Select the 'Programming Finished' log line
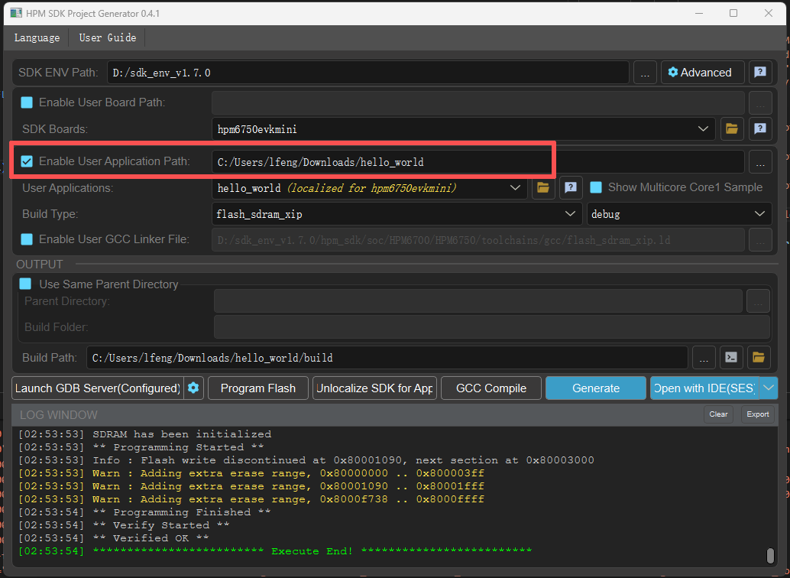The width and height of the screenshot is (790, 578). pyautogui.click(x=144, y=512)
